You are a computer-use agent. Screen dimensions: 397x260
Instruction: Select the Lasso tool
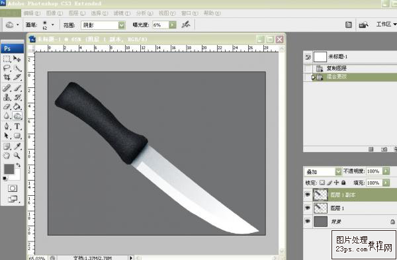pos(7,68)
